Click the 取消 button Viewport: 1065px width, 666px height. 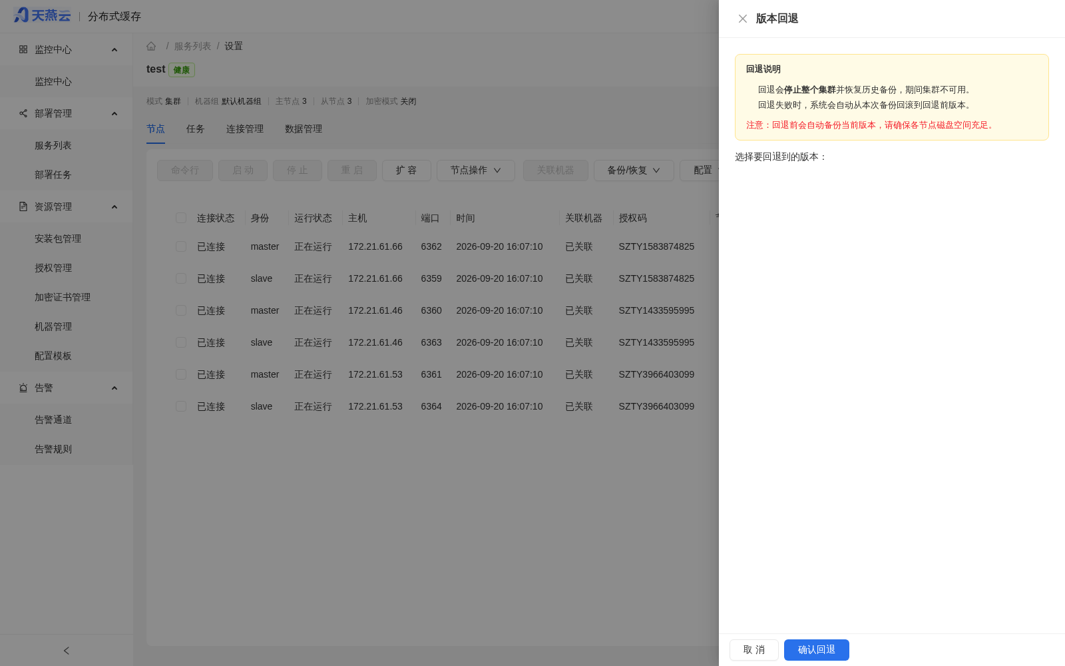(x=754, y=650)
